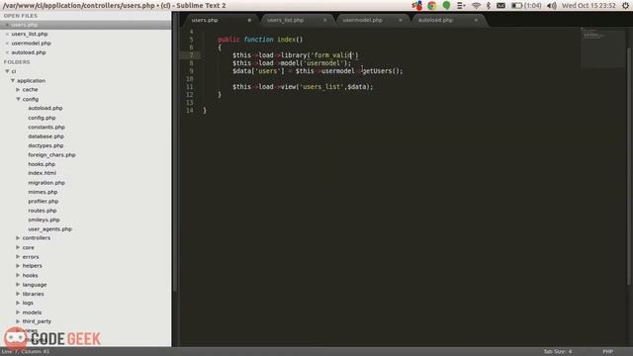Screen dimensions: 633x356
Task: Open autoload.php in the config folder
Action: point(45,108)
